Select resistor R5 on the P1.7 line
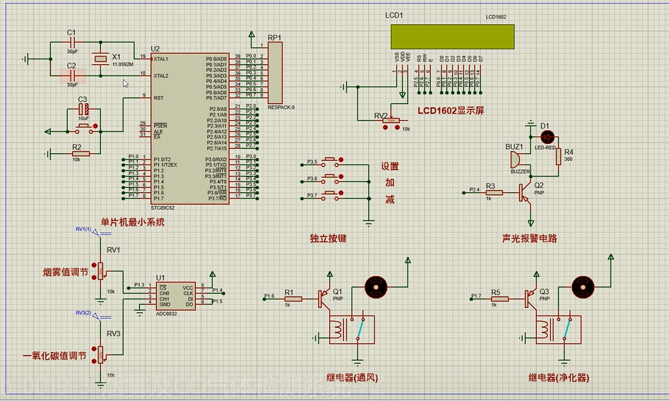Viewport: 669px width, 401px height. click(499, 299)
